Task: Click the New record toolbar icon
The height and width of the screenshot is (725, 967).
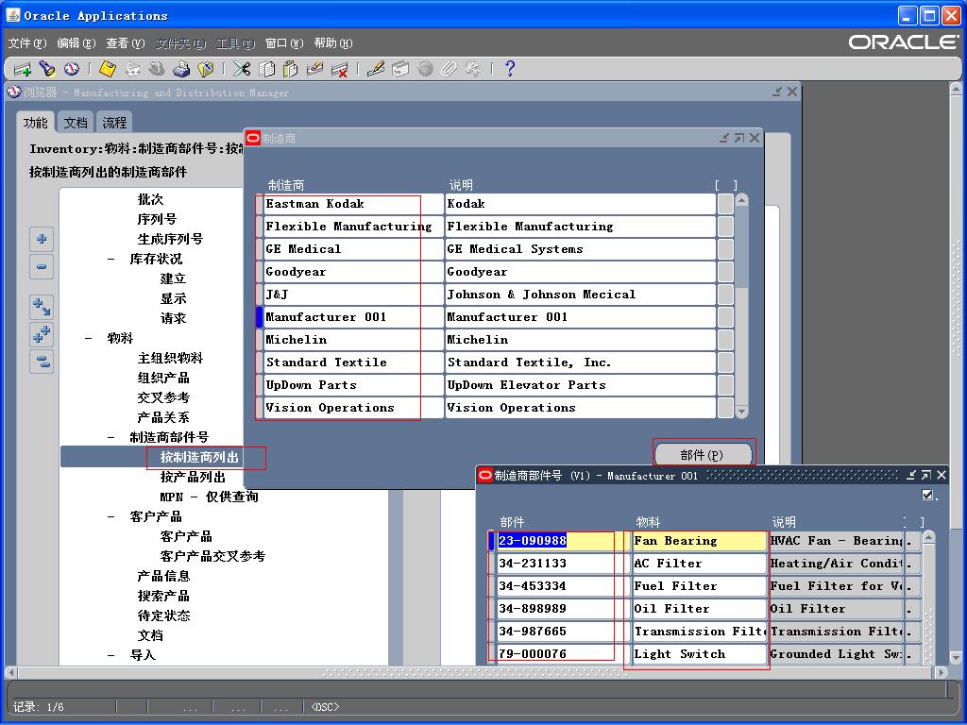Action: (23, 69)
